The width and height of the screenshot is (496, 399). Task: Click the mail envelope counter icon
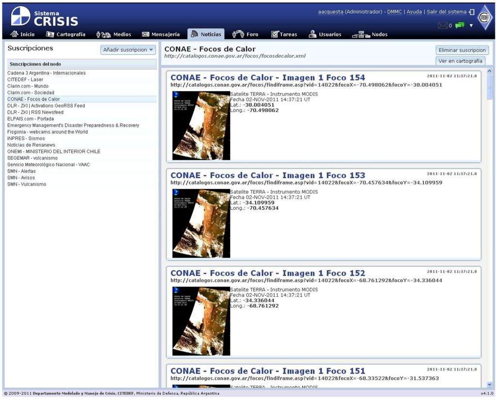(443, 26)
